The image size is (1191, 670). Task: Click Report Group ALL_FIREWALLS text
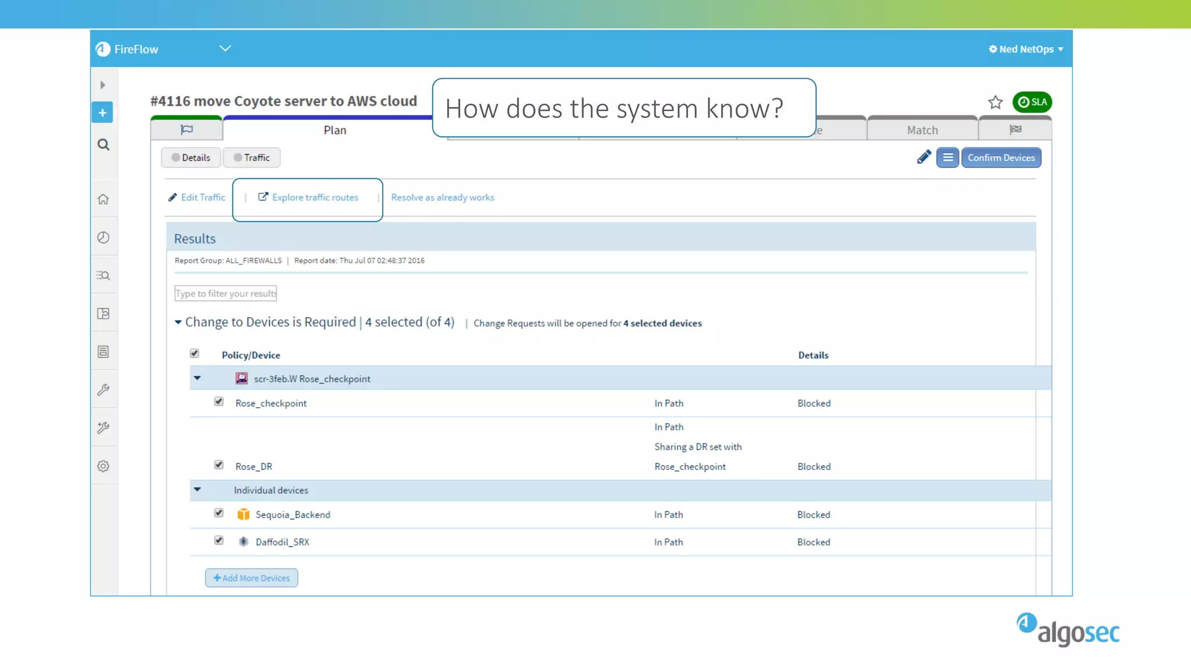(228, 261)
